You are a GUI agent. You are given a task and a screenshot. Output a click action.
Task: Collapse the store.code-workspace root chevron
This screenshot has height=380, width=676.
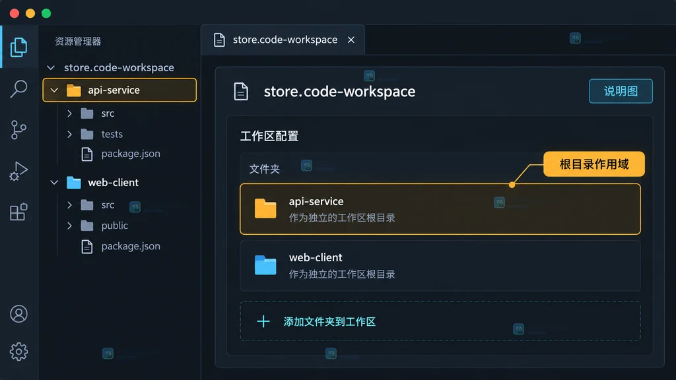[x=51, y=68]
